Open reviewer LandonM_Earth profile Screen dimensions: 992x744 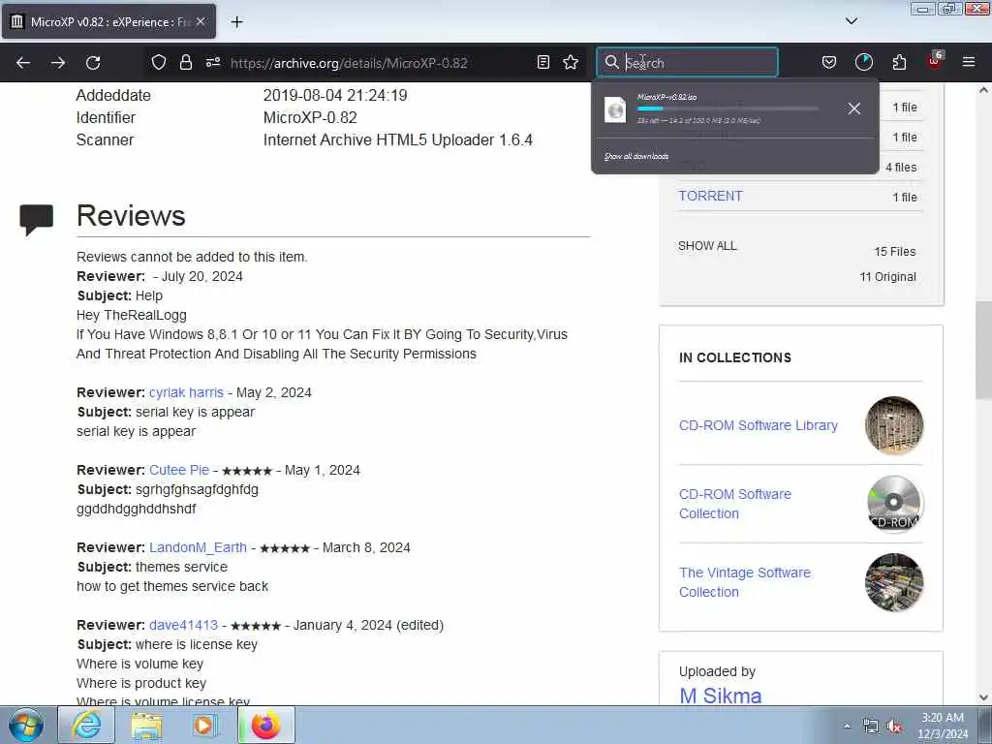click(198, 548)
